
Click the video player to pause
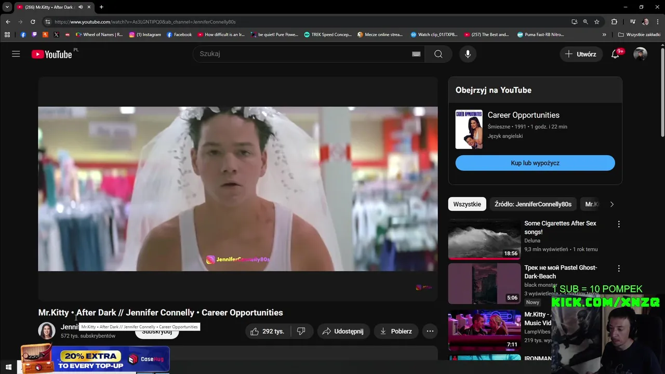click(238, 189)
